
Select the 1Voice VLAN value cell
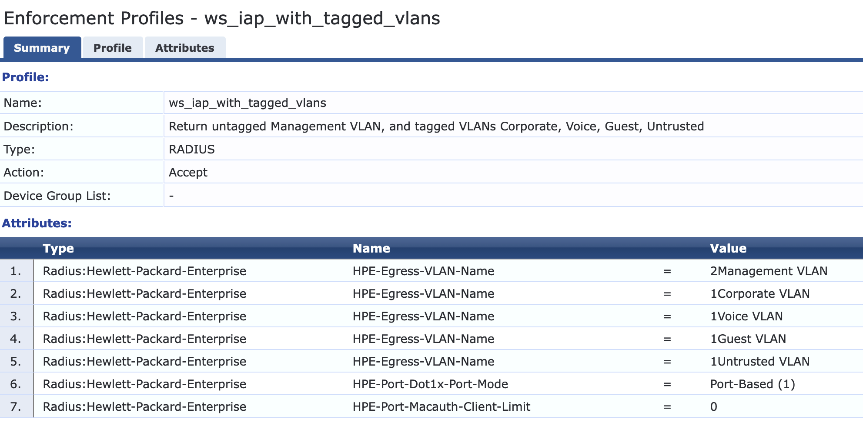pyautogui.click(x=746, y=316)
